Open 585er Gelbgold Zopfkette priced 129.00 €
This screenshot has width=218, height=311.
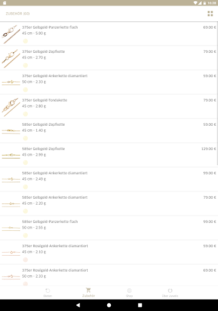tap(109, 155)
